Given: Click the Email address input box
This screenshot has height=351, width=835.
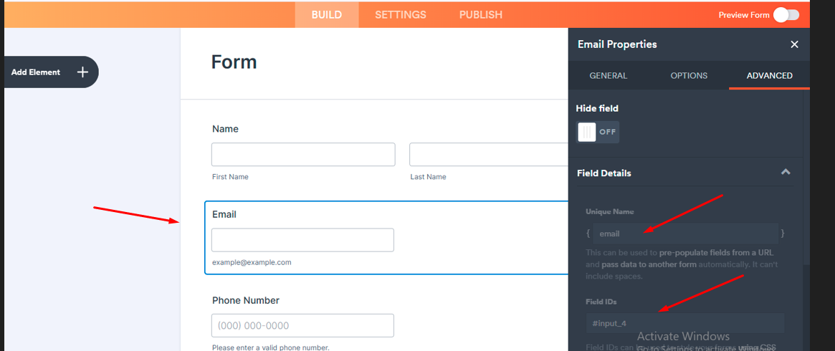Looking at the screenshot, I should click(302, 240).
